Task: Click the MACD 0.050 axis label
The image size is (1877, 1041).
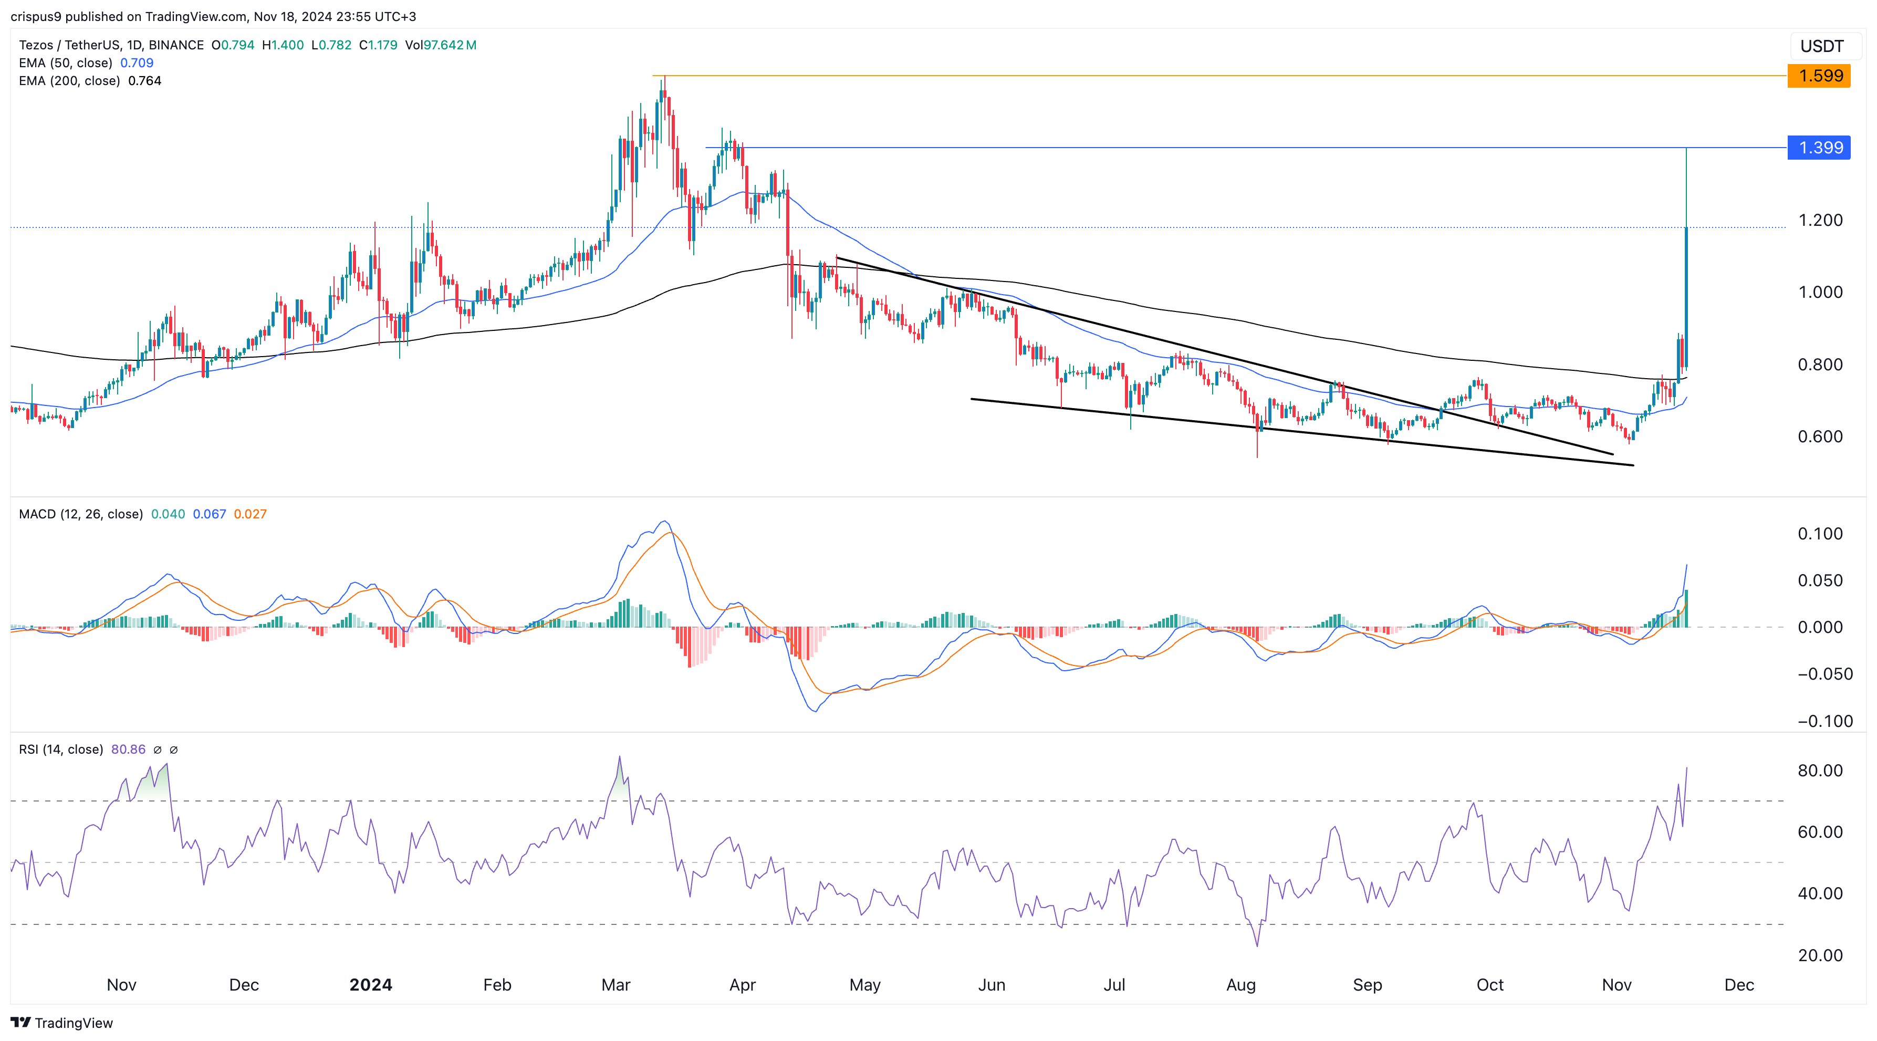Action: (1820, 580)
